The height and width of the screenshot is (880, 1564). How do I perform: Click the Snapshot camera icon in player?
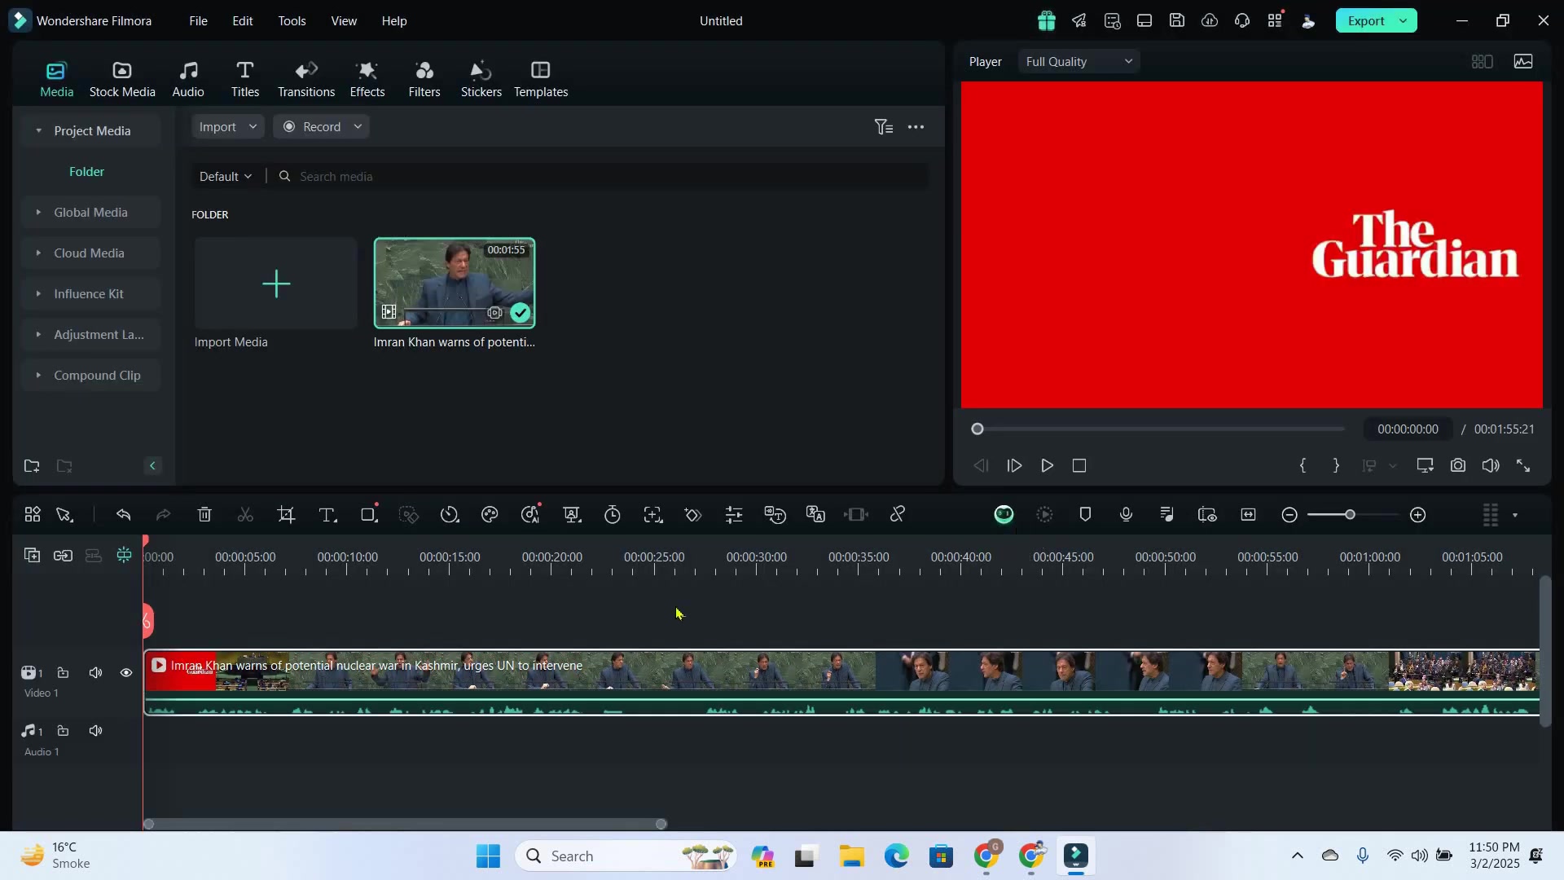[x=1458, y=466]
